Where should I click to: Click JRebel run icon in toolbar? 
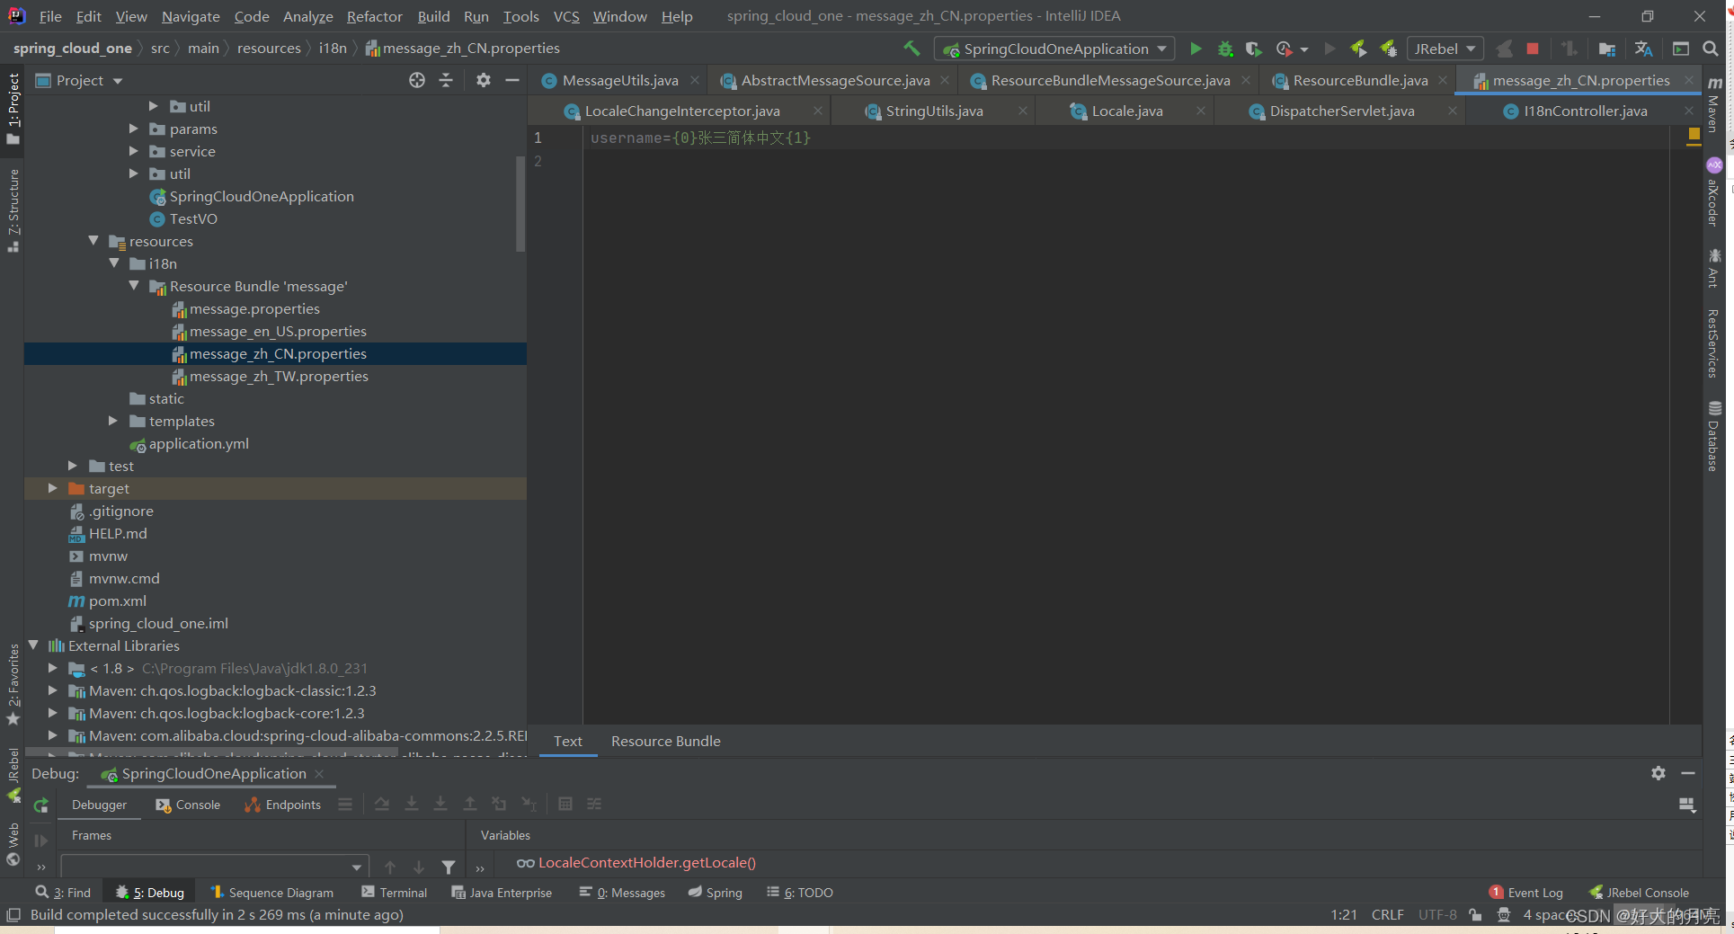point(1359,49)
